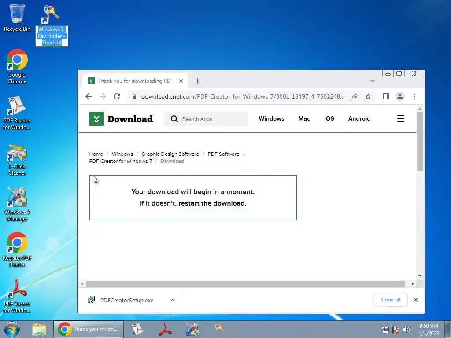451x338 pixels.
Task: Click the address bar URL
Action: point(243,96)
